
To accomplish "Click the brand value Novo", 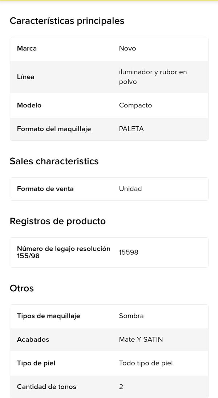I will [128, 49].
